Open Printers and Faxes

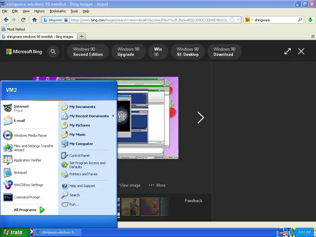click(88, 174)
